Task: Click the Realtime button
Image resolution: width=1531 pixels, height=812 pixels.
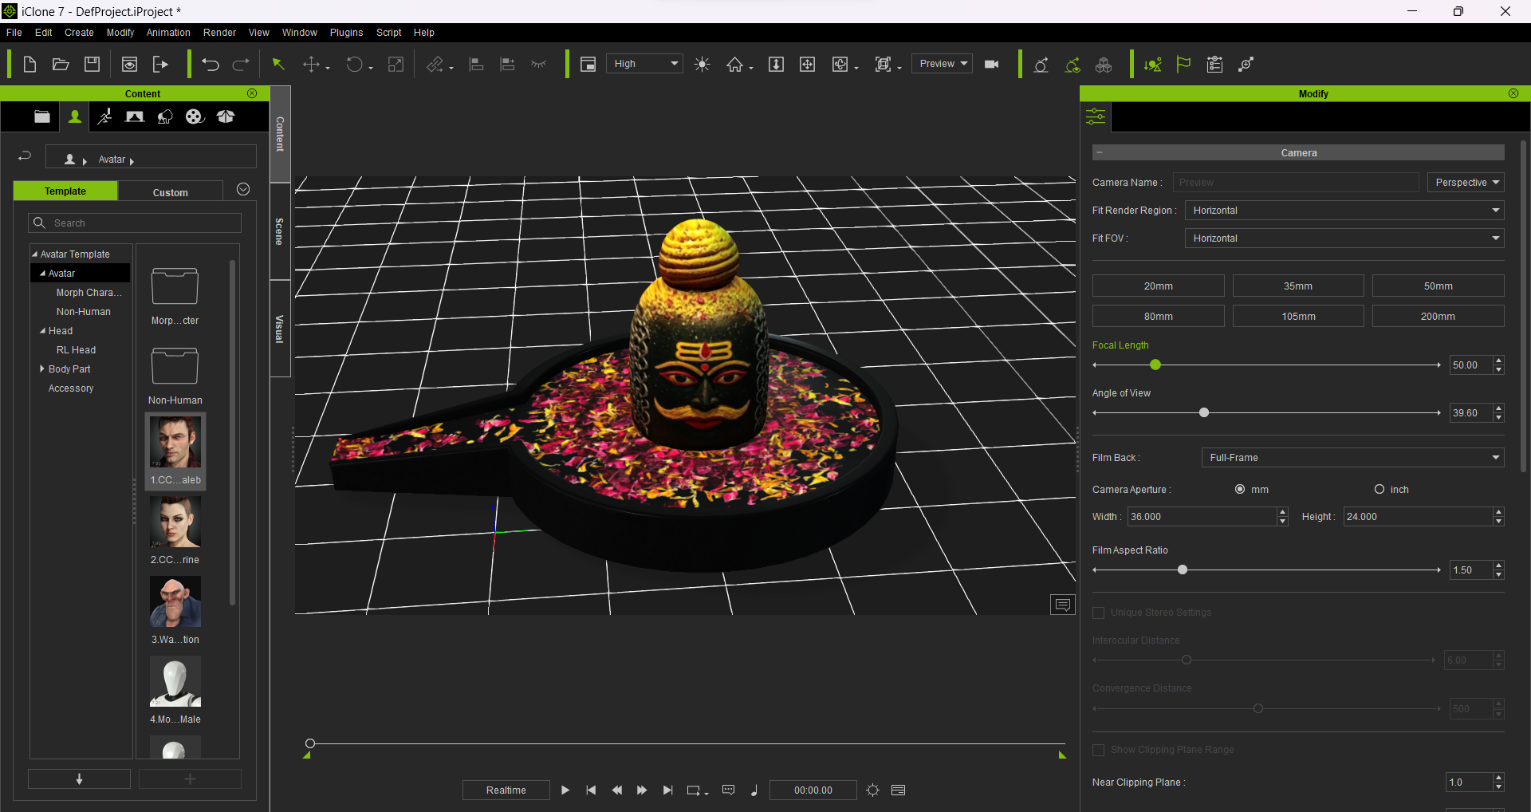Action: 506,790
